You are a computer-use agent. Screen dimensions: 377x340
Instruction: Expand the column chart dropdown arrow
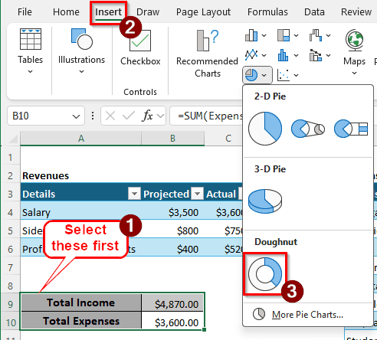pyautogui.click(x=264, y=35)
